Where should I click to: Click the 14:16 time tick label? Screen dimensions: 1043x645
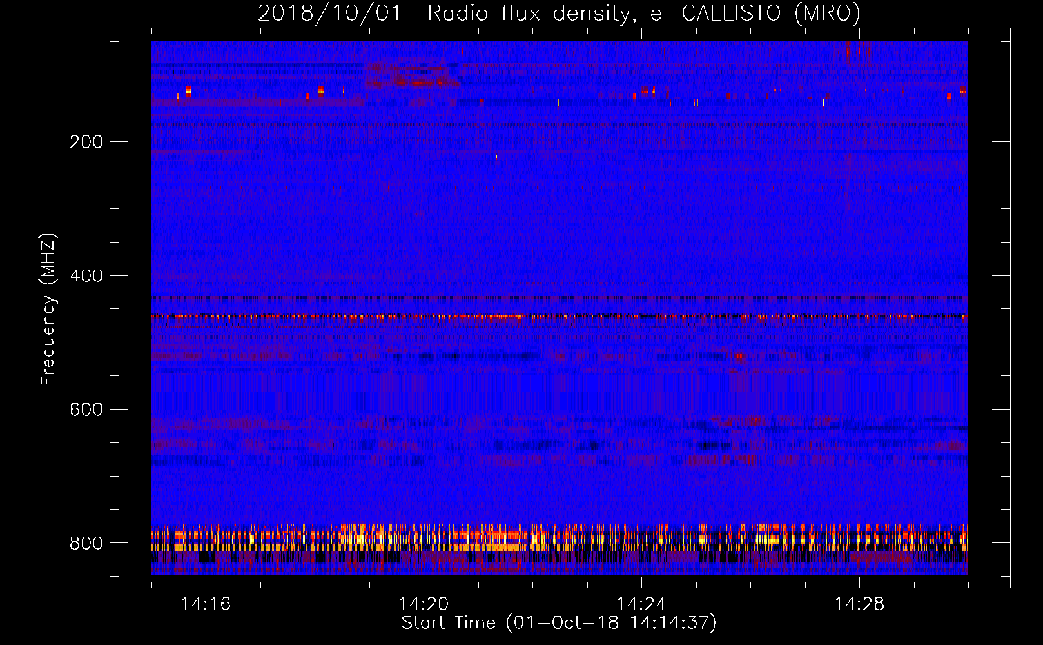(x=206, y=604)
